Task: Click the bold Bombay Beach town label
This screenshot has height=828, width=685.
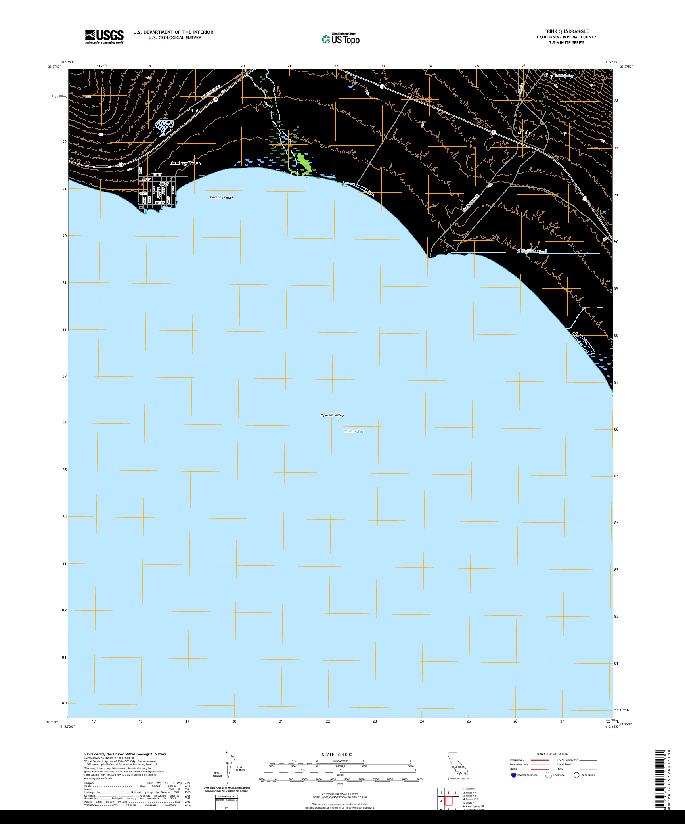Action: coord(185,163)
